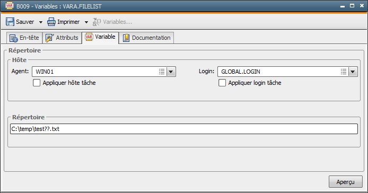Viewport: 368px width, 193px height.
Task: Click the Sauver floppy disk icon
Action: pos(10,22)
